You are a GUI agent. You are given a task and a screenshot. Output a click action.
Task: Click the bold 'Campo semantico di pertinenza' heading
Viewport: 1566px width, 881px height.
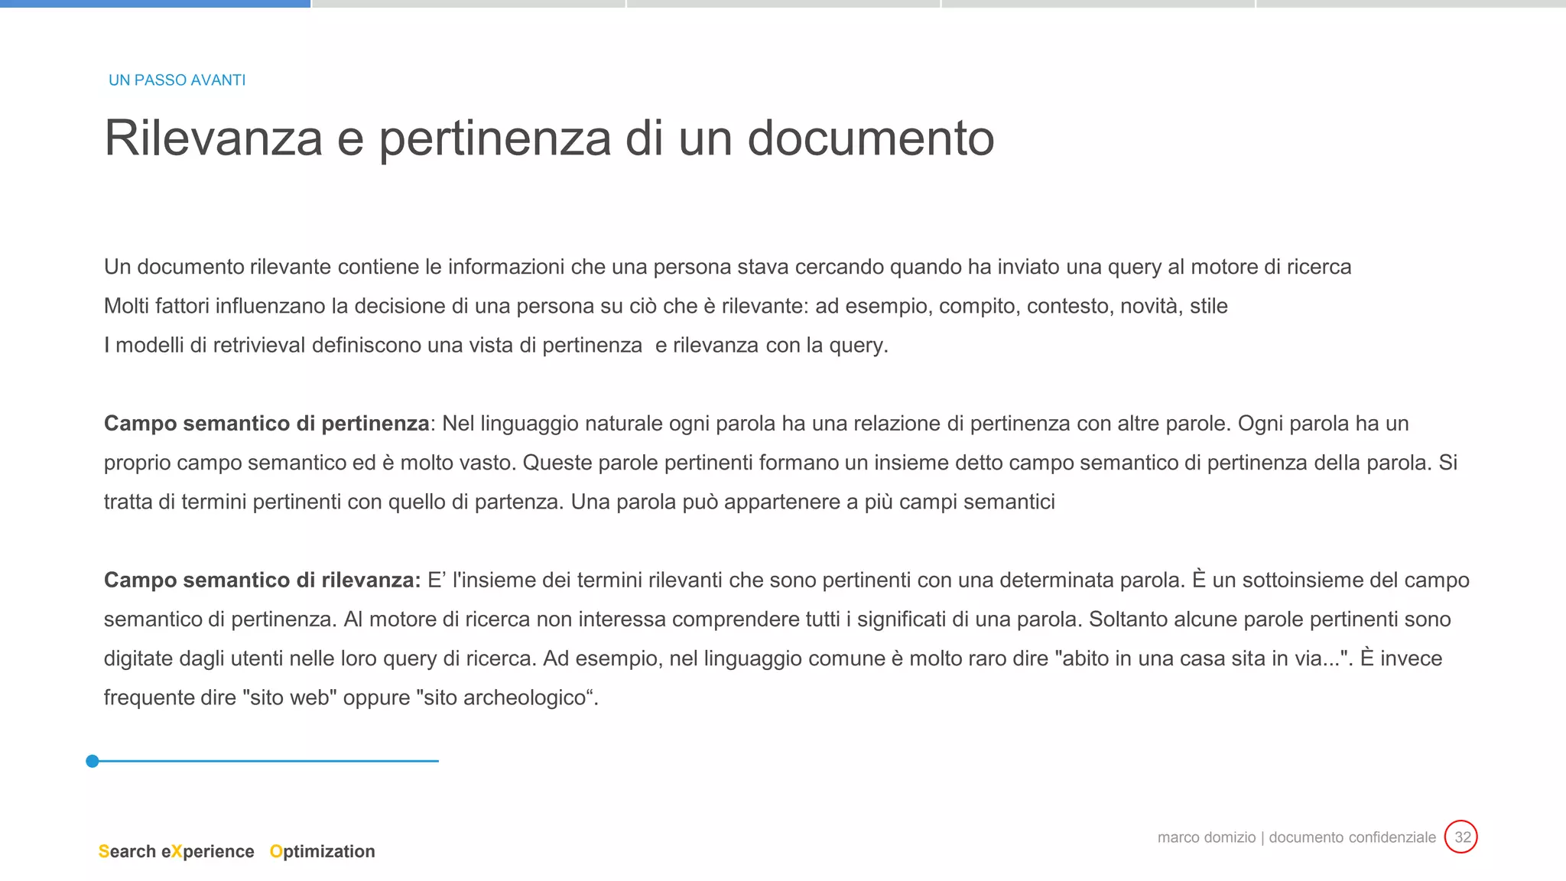coord(266,424)
